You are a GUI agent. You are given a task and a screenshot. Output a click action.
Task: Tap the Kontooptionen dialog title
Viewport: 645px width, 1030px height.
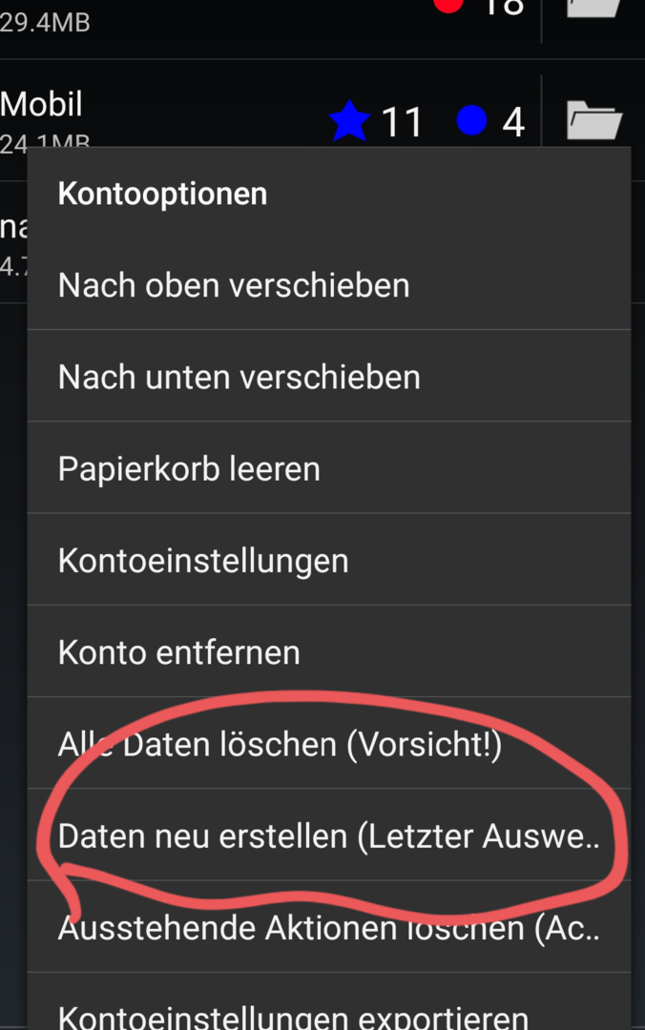click(x=162, y=194)
